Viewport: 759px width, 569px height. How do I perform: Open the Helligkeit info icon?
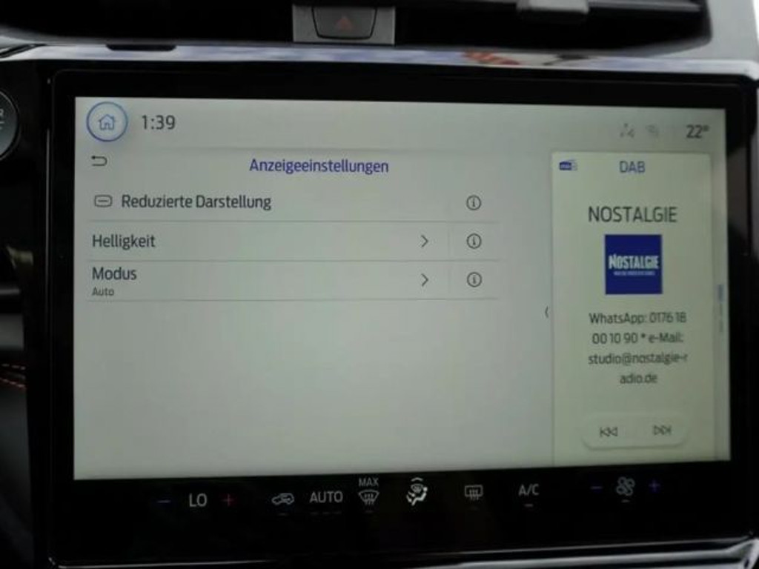click(x=474, y=241)
